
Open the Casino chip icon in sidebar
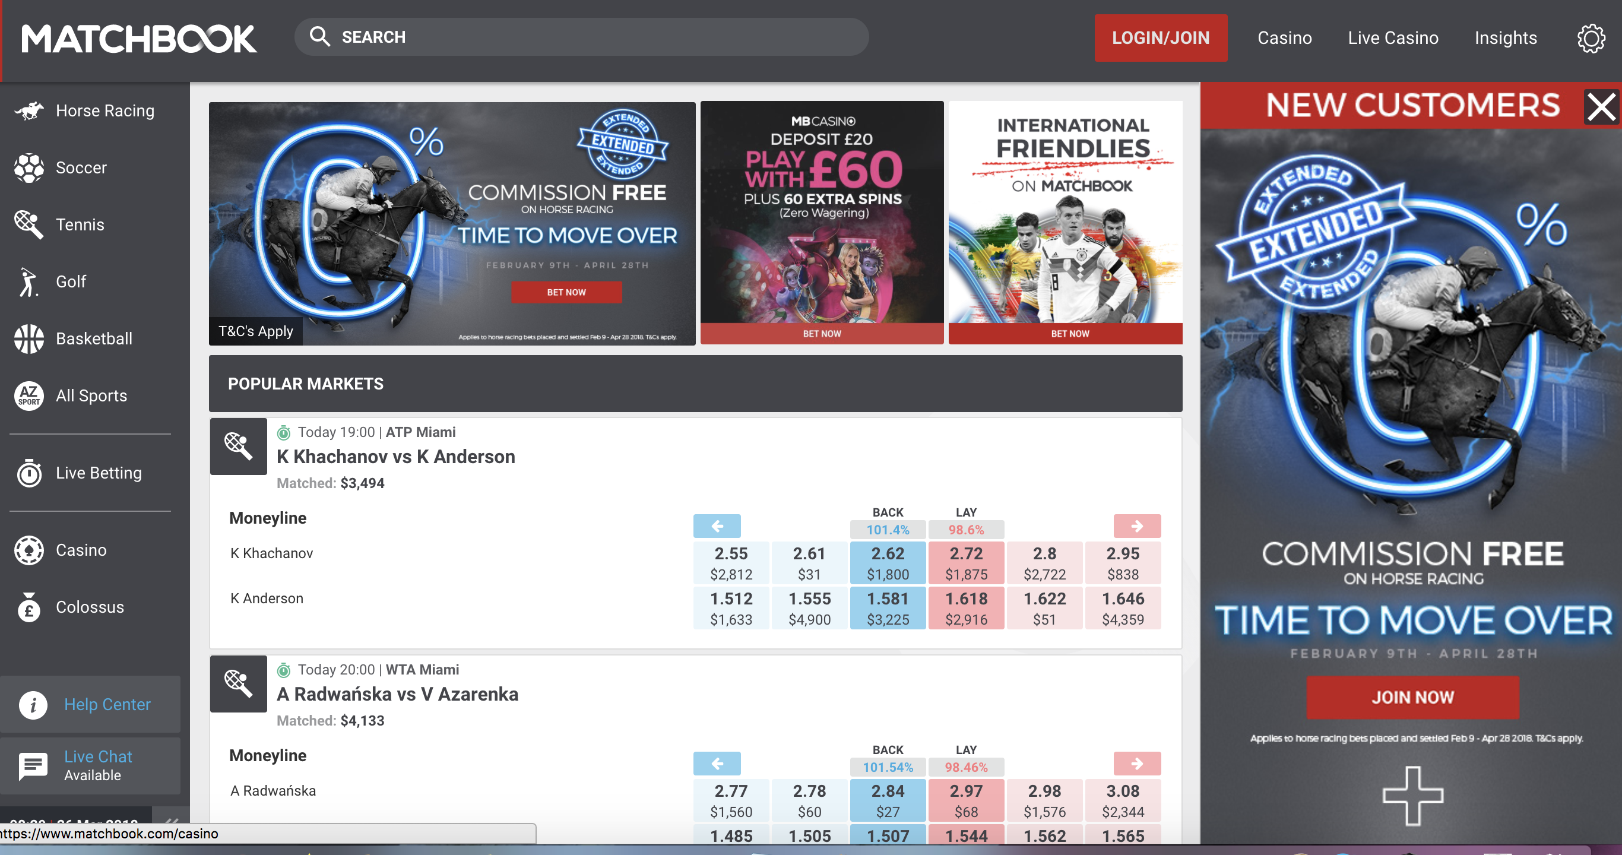click(29, 550)
